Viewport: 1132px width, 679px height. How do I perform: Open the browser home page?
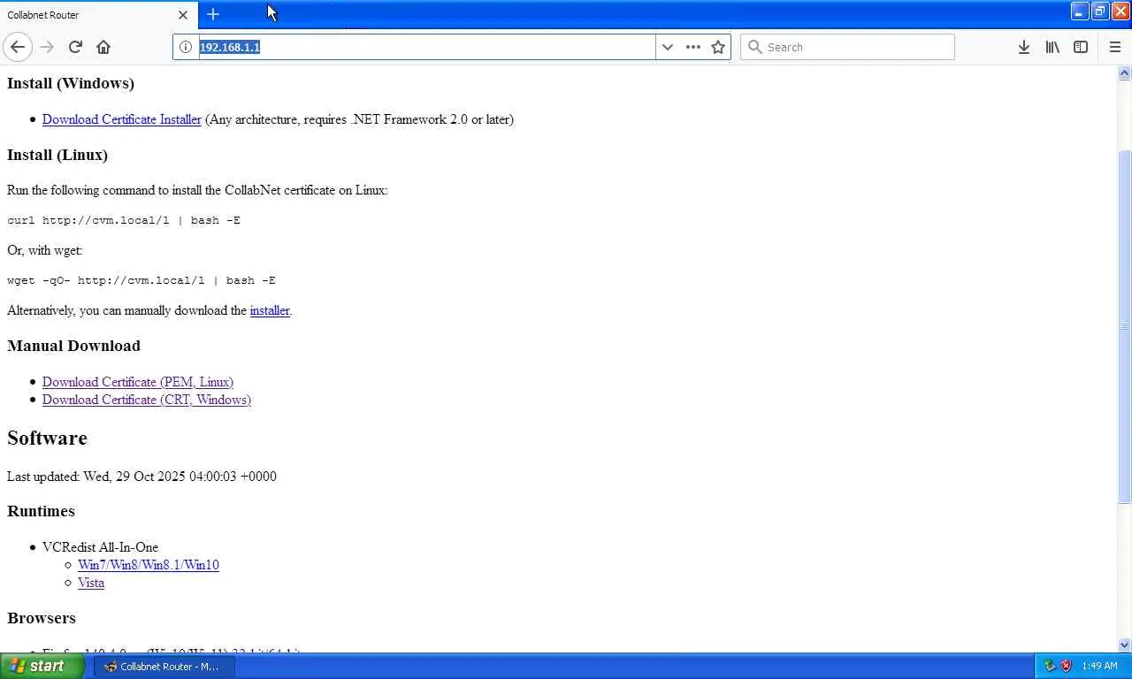(103, 47)
